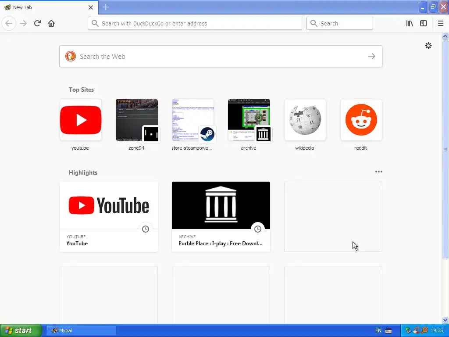Open the hamburger application menu
This screenshot has width=449, height=337.
[x=441, y=23]
